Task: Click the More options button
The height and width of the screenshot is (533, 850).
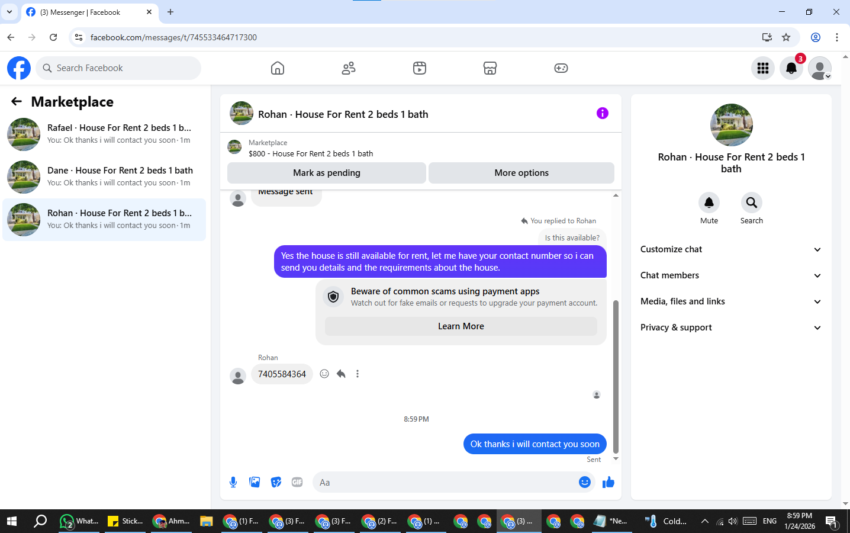Action: point(521,173)
